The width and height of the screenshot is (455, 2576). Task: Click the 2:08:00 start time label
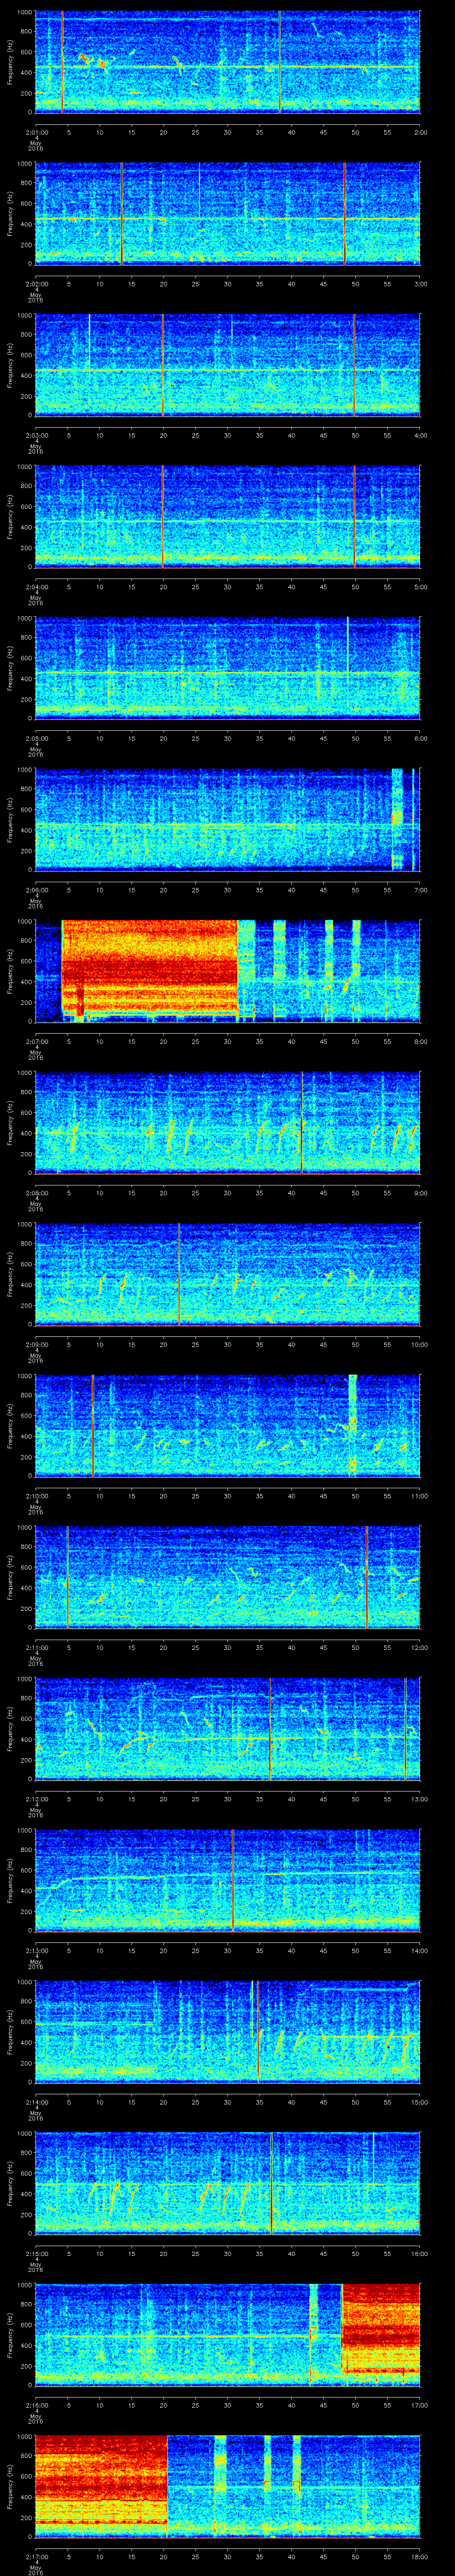coord(36,1192)
